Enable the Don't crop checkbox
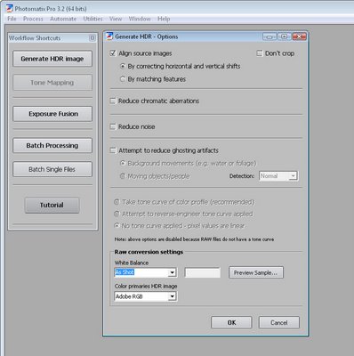The image size is (354, 356). tap(260, 53)
